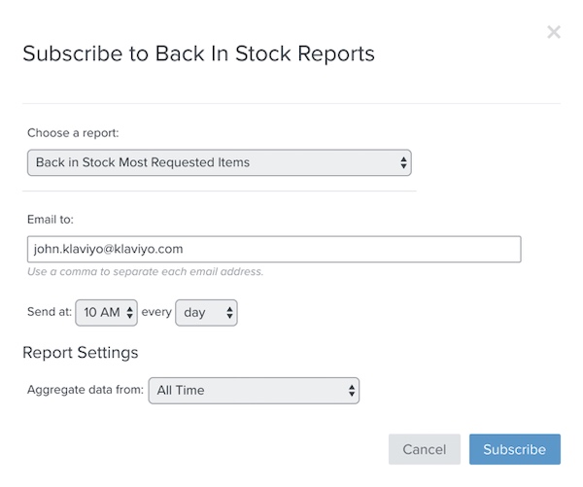Close the subscribe dialog with the X icon
The width and height of the screenshot is (583, 487).
point(554,32)
